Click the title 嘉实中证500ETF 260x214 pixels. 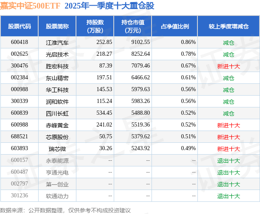pos(30,6)
